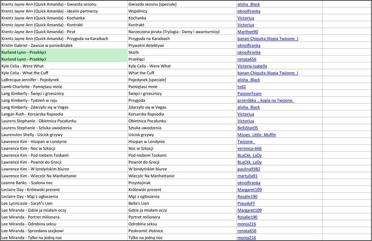
Task: Open BLaCkk_LaDy link in Powrót do Grecji row
Action: pos(249,162)
